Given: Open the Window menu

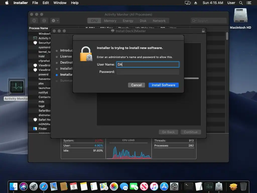Looking at the screenshot, I should click(x=60, y=3).
